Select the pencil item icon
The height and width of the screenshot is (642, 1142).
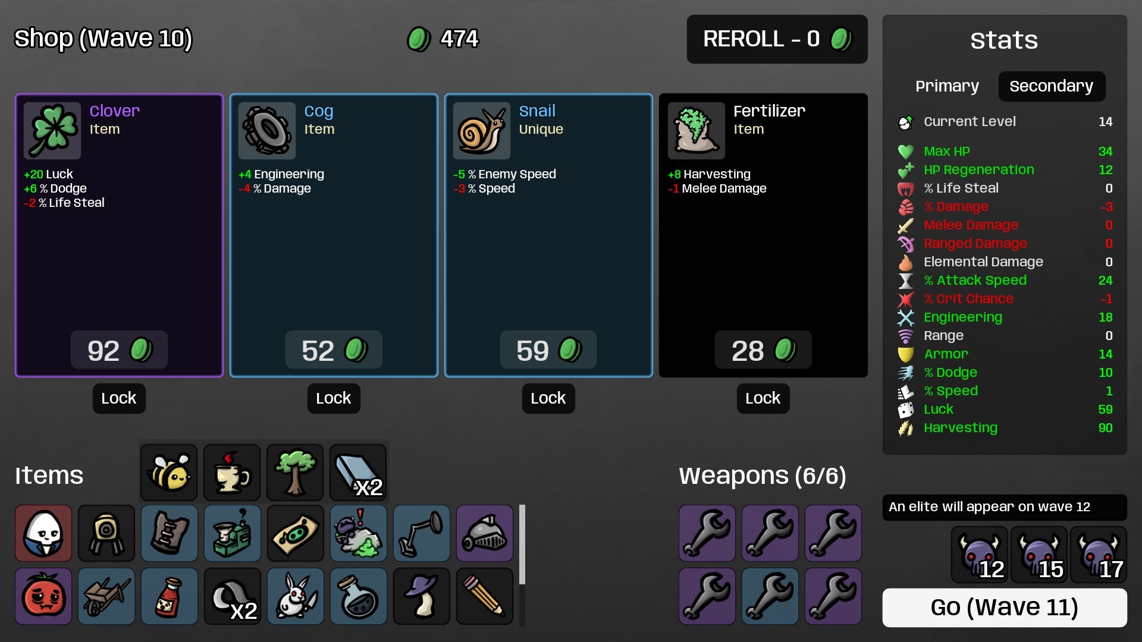click(x=485, y=596)
